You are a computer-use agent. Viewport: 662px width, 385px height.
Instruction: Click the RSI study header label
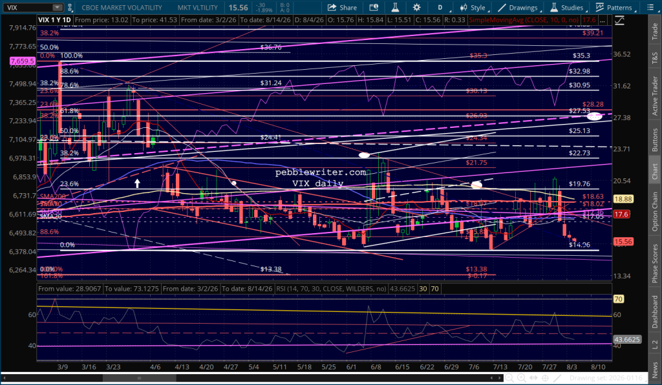click(x=332, y=289)
